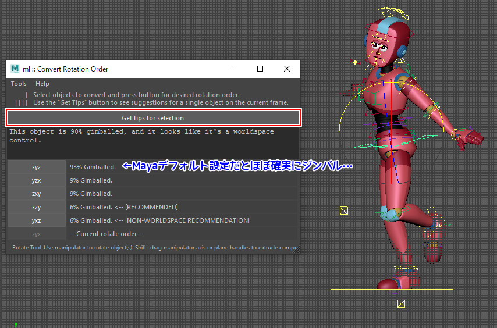The width and height of the screenshot is (497, 328).
Task: Pick the yxz non-worldspace rotation order
Action: (36, 220)
